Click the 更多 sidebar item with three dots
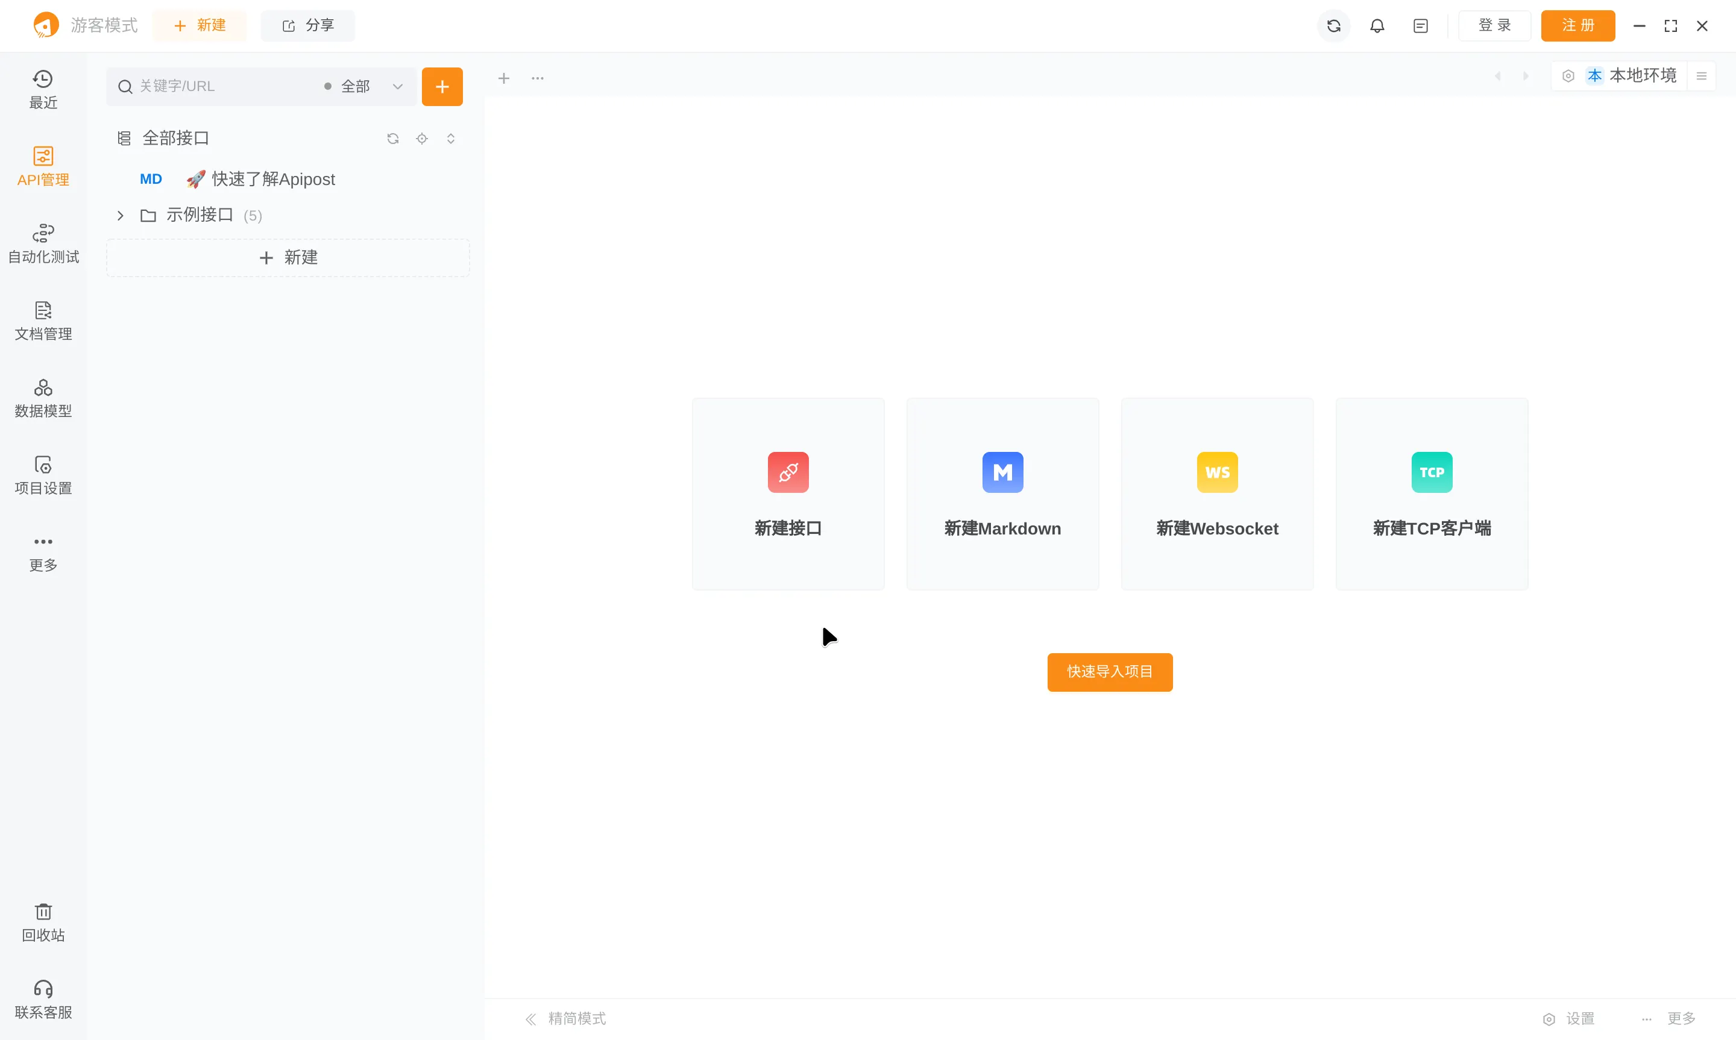The width and height of the screenshot is (1736, 1040). tap(43, 553)
